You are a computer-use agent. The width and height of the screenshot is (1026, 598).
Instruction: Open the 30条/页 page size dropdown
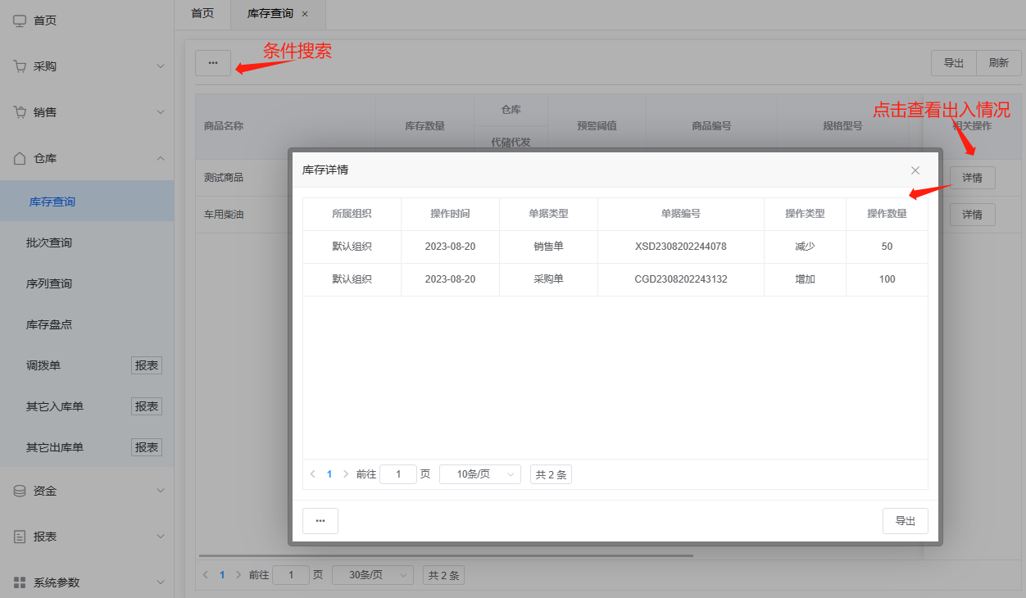point(372,575)
